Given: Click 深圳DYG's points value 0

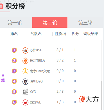Looking at the screenshot, I should coord(75,81).
